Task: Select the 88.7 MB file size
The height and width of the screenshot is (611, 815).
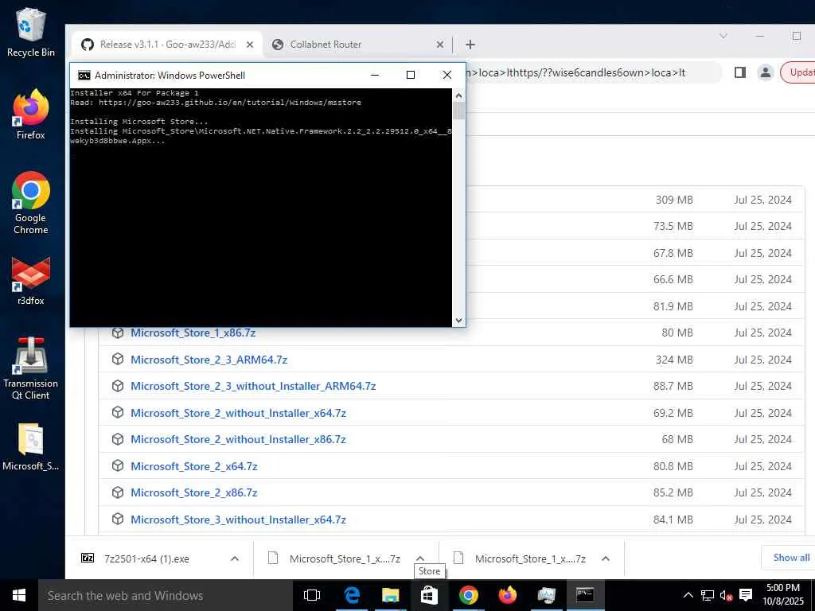Action: coord(673,386)
